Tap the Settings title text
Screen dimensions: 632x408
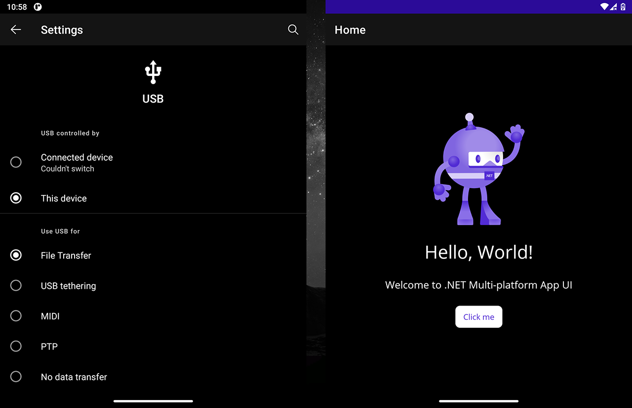click(x=62, y=30)
